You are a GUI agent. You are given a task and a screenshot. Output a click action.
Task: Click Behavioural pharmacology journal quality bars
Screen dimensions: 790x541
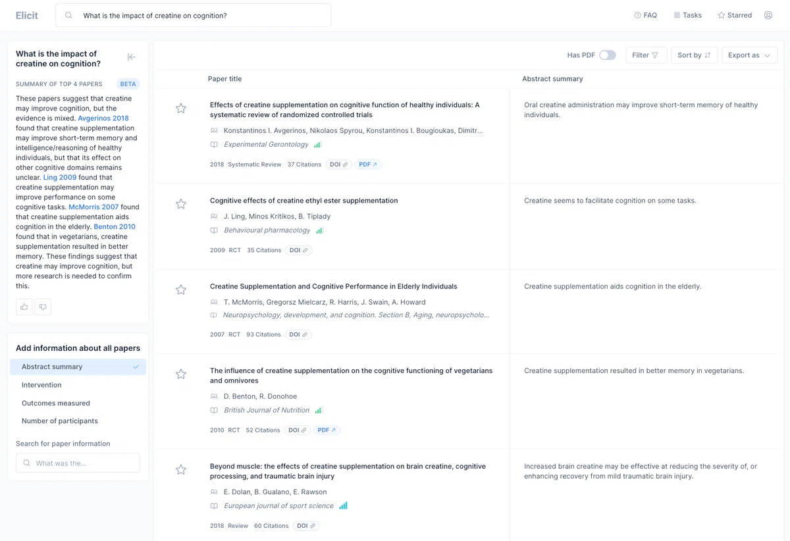pyautogui.click(x=319, y=230)
